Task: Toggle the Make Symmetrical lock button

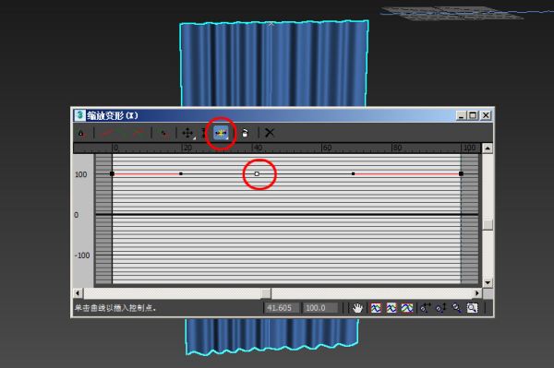Action: coord(81,133)
